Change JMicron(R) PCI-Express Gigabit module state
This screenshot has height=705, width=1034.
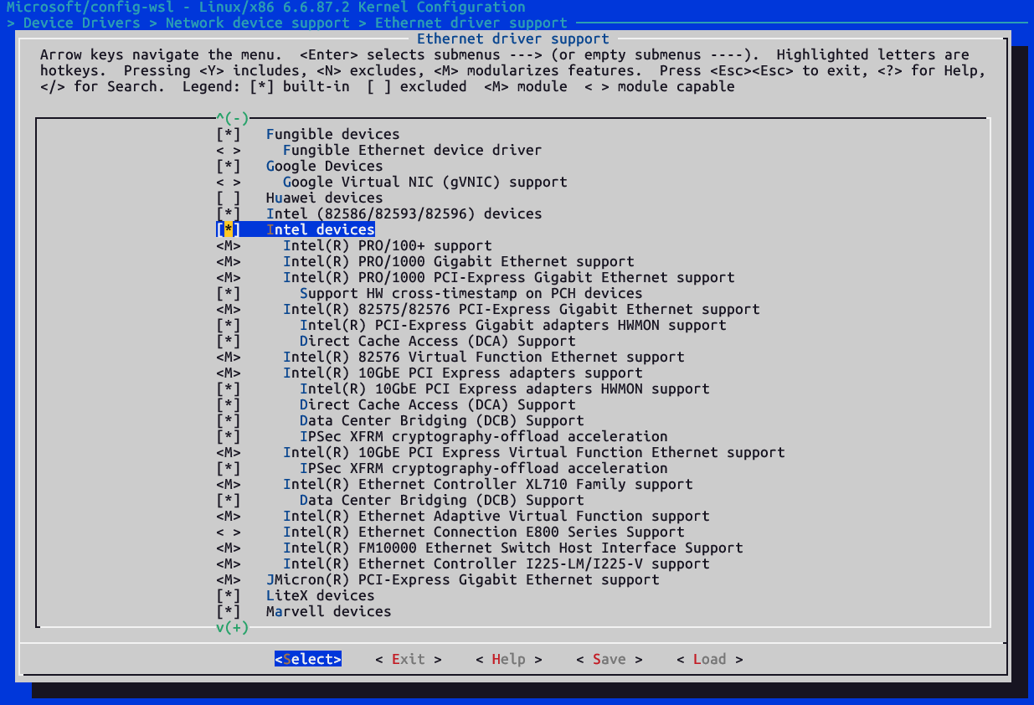click(229, 579)
